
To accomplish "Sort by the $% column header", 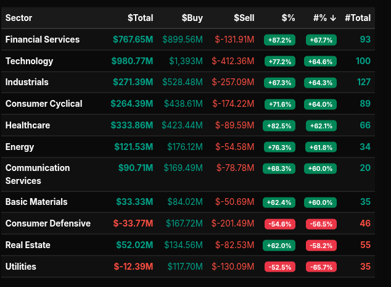I will click(288, 18).
